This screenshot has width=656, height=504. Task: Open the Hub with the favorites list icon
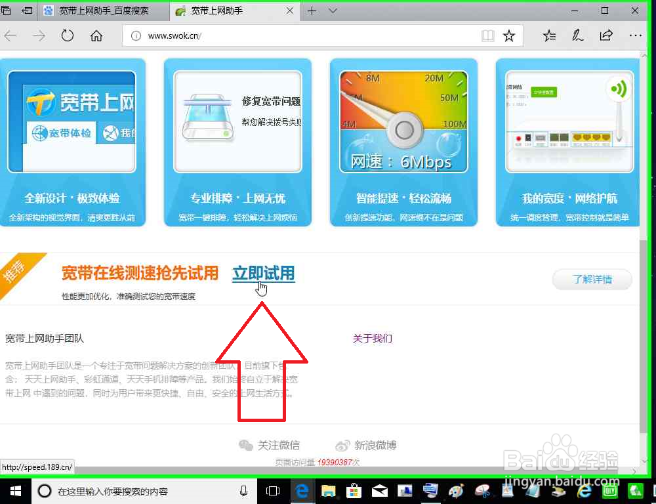coord(549,35)
